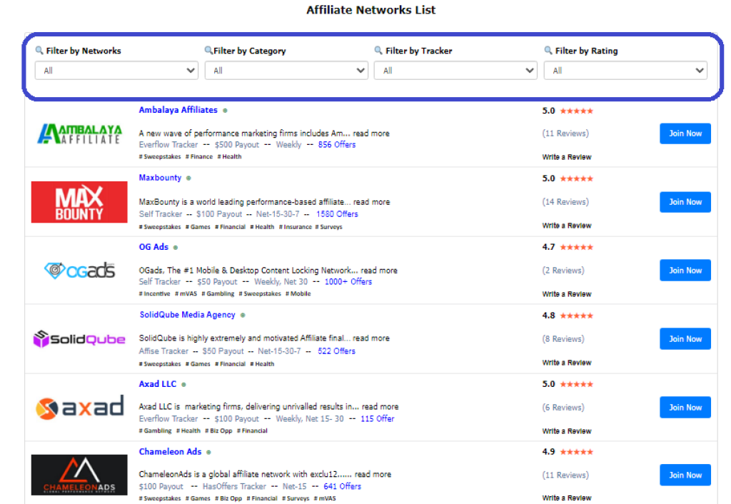Click green status dot next to Chameleon Ads
The height and width of the screenshot is (504, 731).
tap(209, 453)
